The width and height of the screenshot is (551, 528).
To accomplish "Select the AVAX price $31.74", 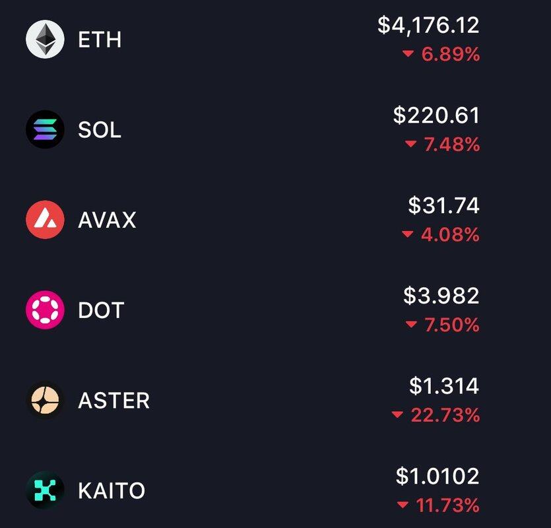I will click(x=444, y=205).
